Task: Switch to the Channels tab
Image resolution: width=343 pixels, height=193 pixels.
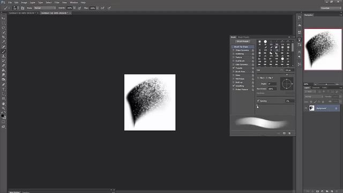Action: click(x=316, y=88)
